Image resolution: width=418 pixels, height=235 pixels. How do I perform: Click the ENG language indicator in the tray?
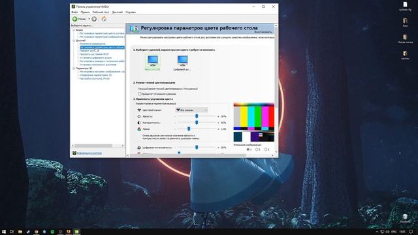coord(394,232)
